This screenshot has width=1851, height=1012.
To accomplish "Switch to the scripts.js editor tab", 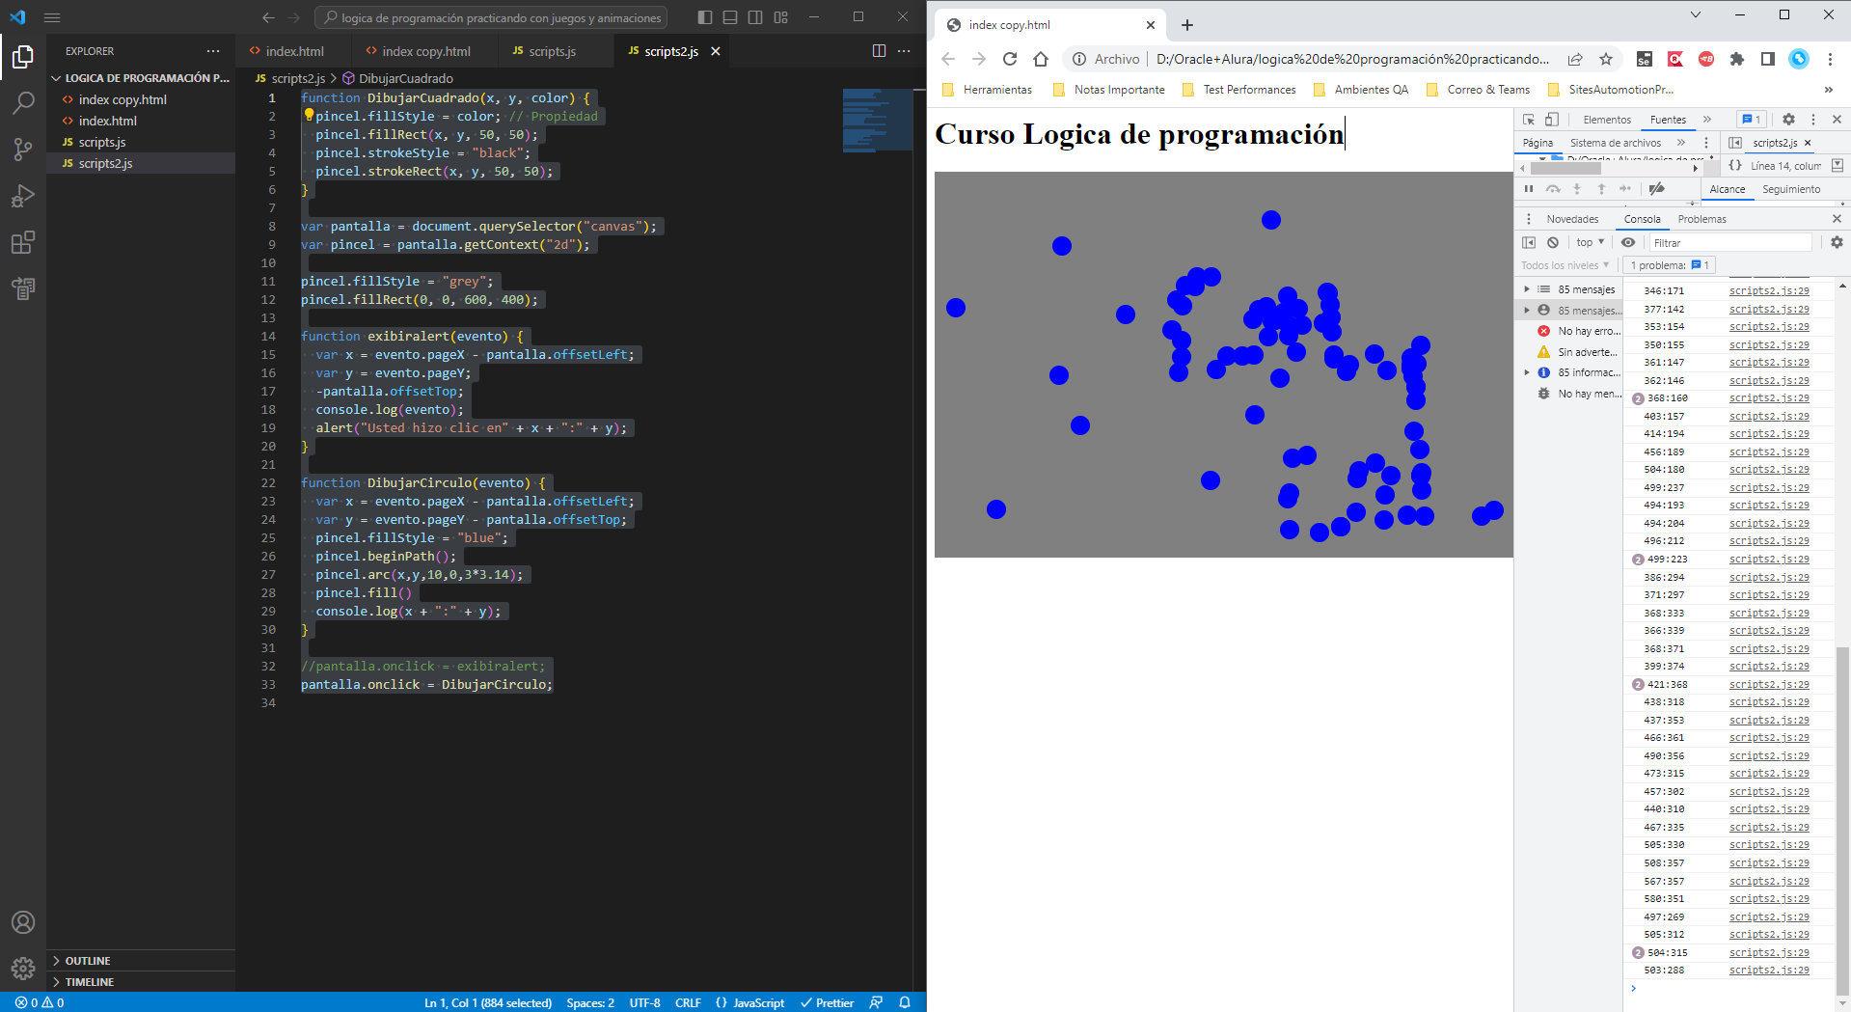I will pyautogui.click(x=552, y=51).
